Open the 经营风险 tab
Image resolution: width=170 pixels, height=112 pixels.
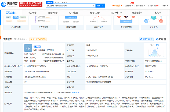tap(53, 13)
